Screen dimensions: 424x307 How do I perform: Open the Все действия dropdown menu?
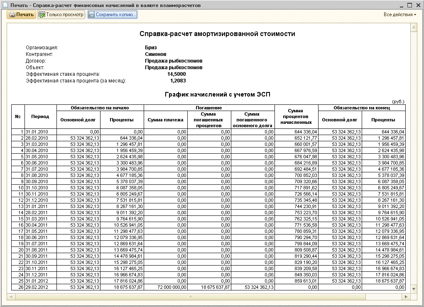click(400, 15)
